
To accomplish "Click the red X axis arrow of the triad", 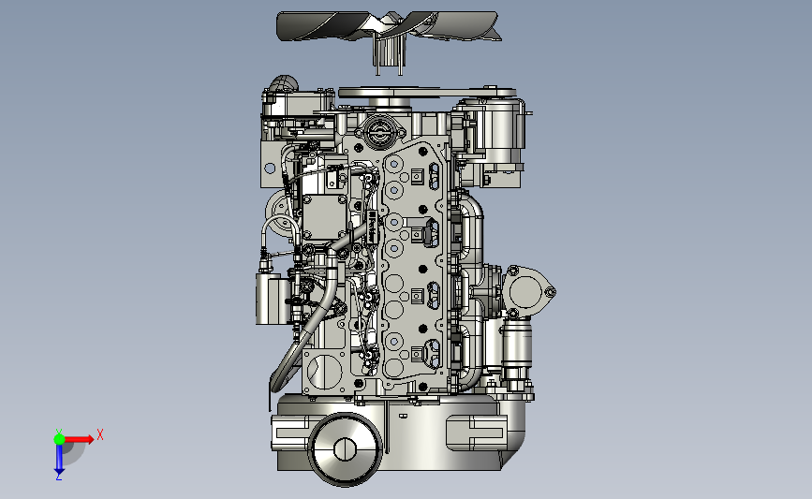I will (x=79, y=439).
